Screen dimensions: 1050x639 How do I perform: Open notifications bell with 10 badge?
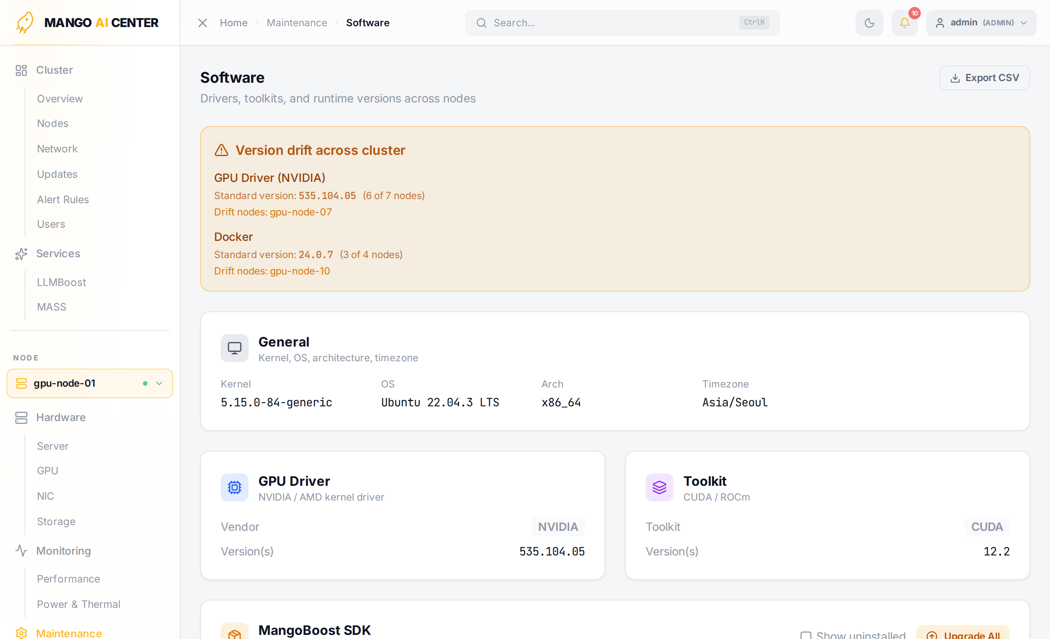pyautogui.click(x=904, y=23)
